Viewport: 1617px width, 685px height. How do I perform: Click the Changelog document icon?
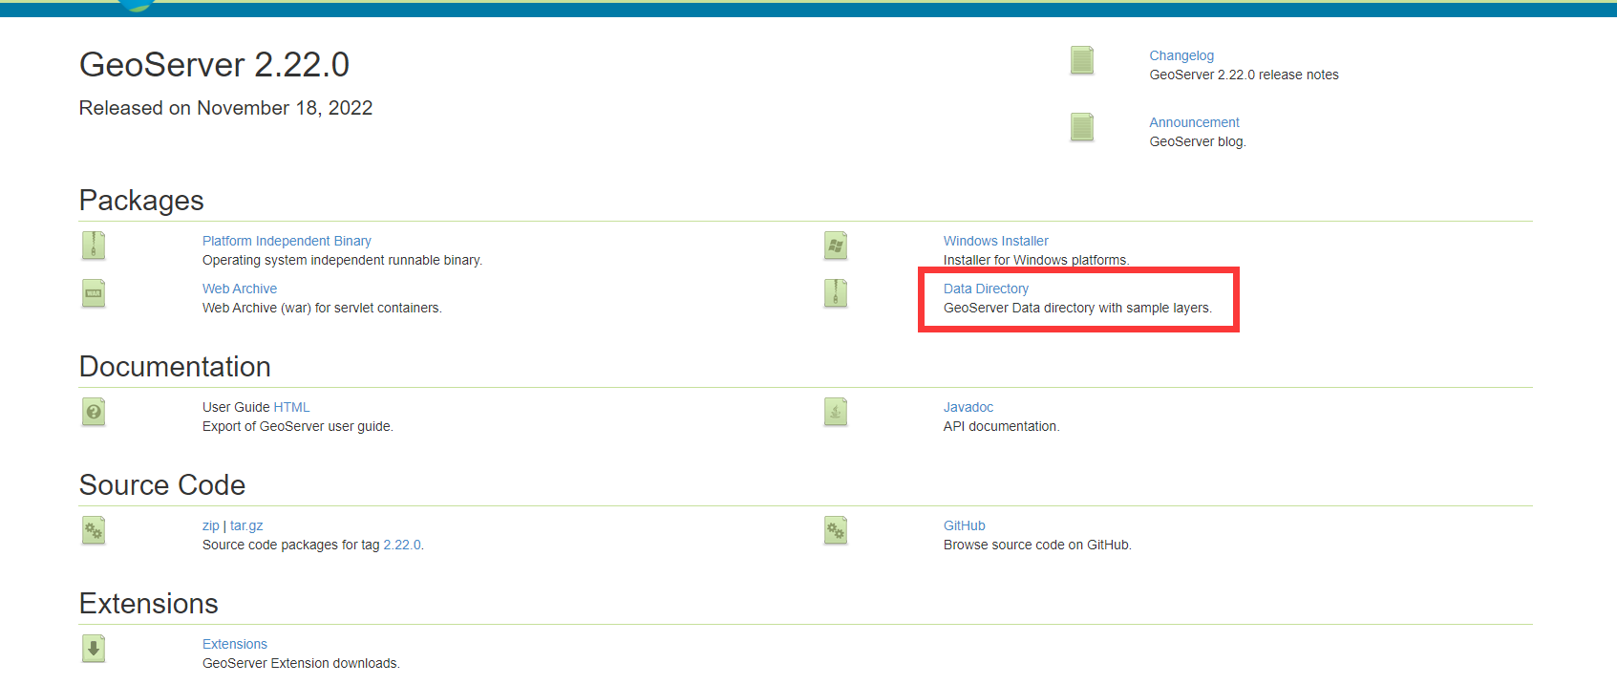(1081, 60)
